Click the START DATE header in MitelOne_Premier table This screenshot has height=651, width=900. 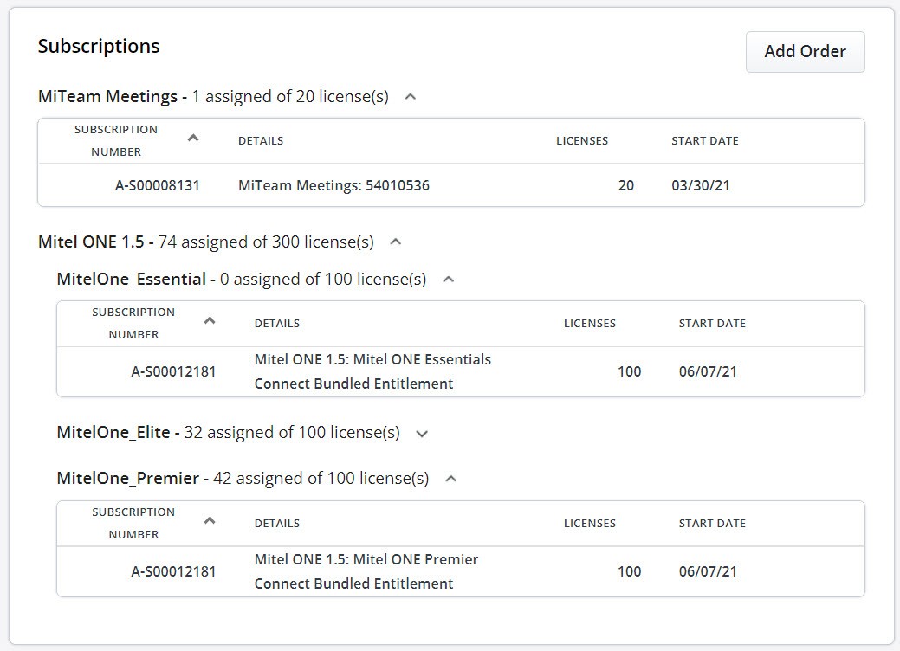click(712, 524)
